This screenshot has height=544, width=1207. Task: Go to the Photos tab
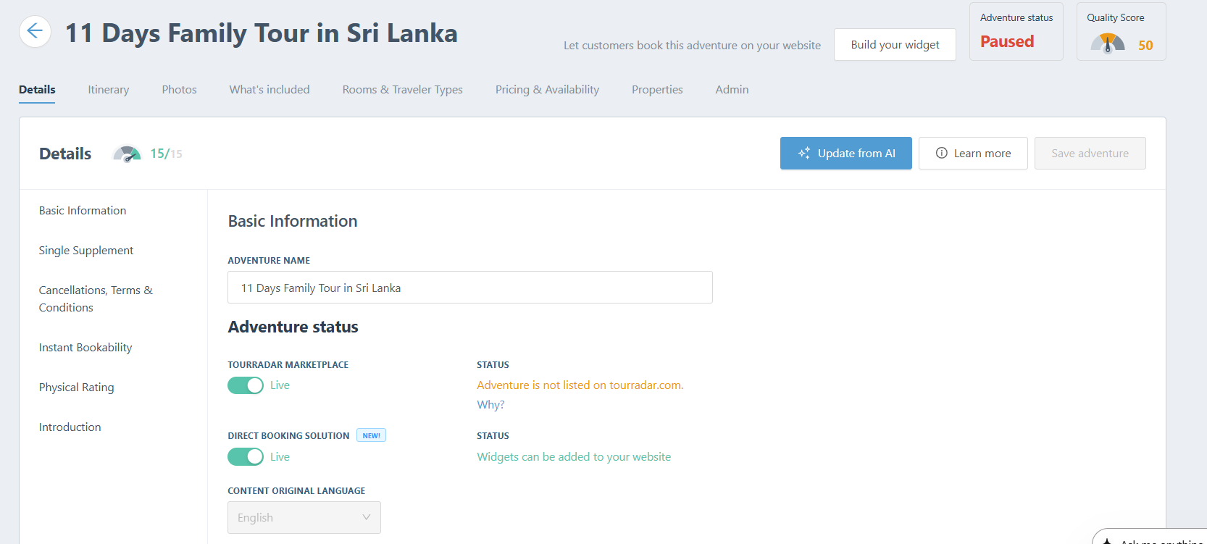pos(179,90)
